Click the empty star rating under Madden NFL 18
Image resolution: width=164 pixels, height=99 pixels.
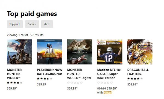(105, 83)
